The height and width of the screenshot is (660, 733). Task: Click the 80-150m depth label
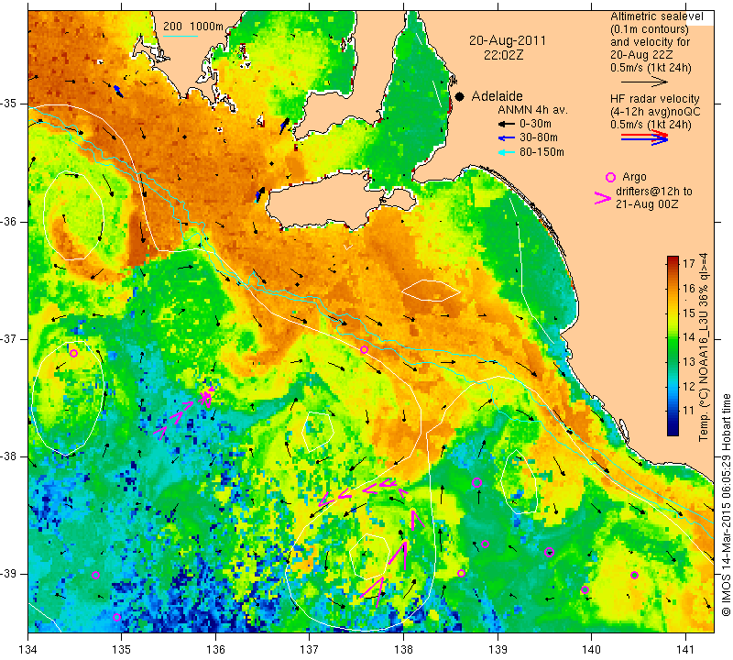pos(542,152)
